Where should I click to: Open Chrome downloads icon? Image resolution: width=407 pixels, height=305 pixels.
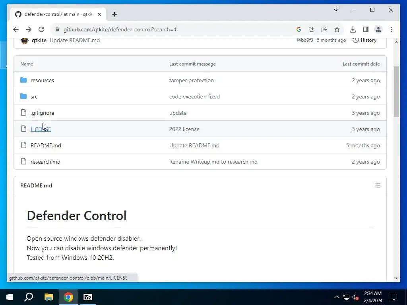point(353,29)
